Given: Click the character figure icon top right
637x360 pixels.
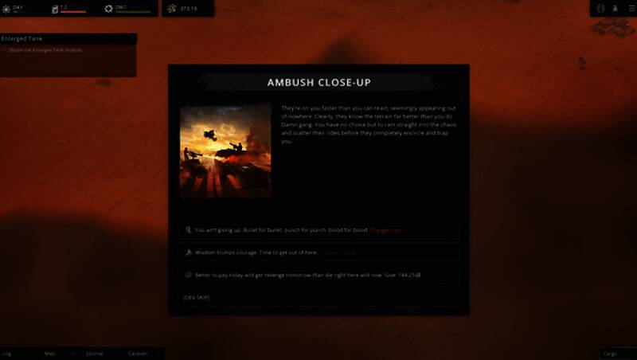Looking at the screenshot, I should (616, 8).
